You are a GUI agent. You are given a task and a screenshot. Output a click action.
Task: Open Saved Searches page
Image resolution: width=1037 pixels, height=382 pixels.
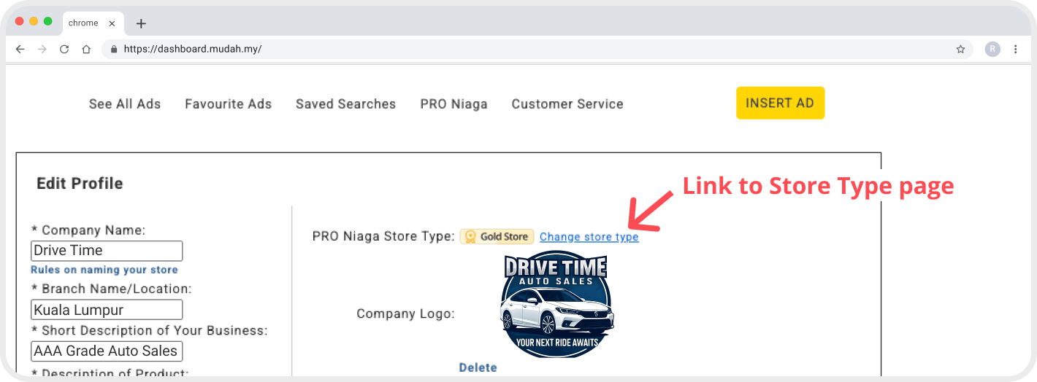[345, 104]
